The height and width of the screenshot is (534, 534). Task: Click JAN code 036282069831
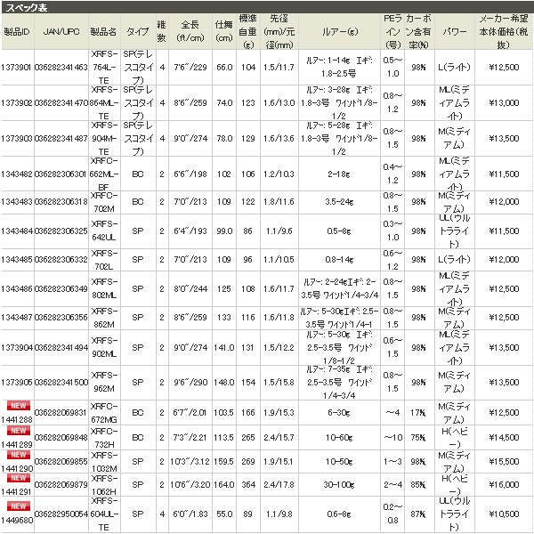tap(61, 412)
